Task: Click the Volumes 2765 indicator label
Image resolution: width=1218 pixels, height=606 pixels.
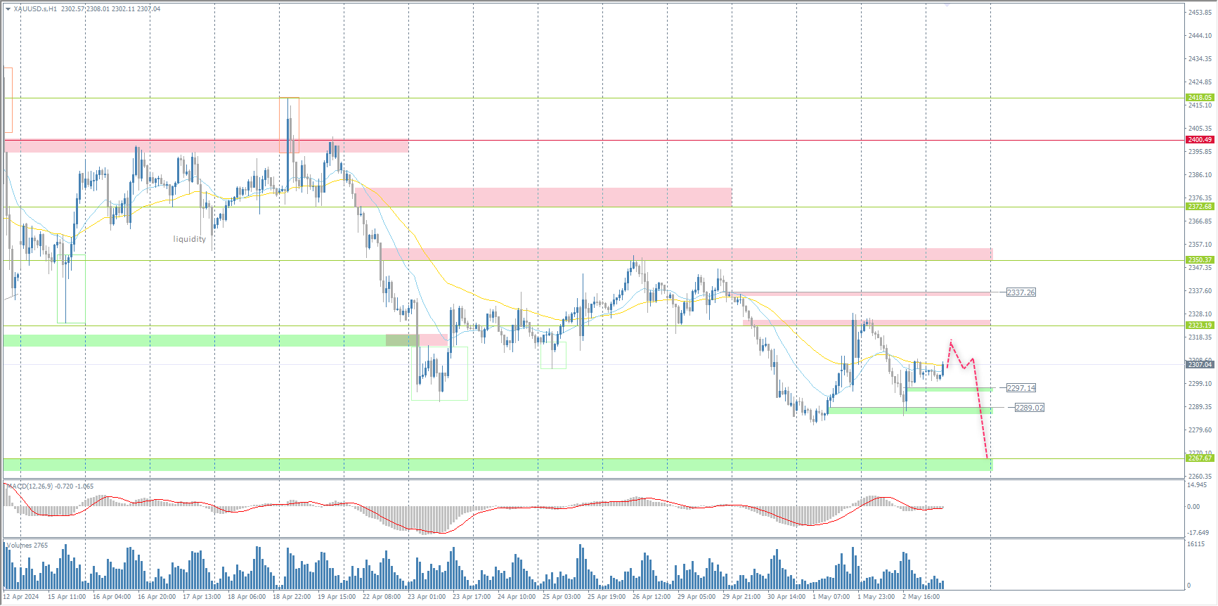Action: (27, 546)
